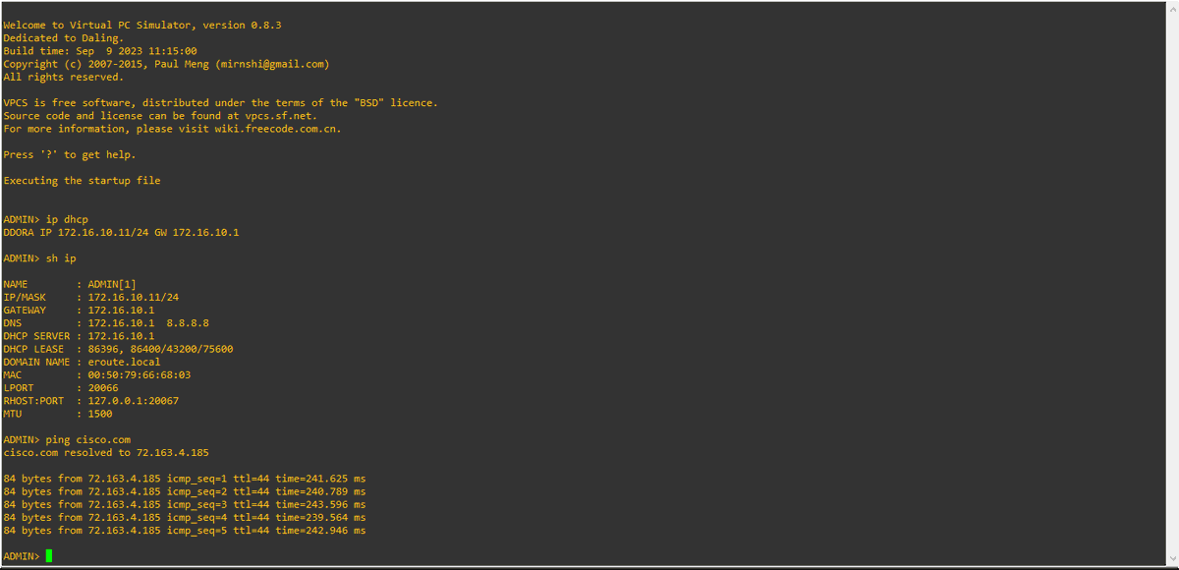
Task: Click the "VPCS is free software" BSD licence line
Action: (x=221, y=102)
